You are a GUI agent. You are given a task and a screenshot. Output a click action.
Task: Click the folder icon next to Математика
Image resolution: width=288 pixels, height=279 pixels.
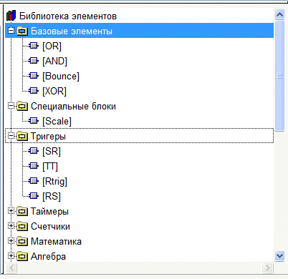pyautogui.click(x=22, y=241)
